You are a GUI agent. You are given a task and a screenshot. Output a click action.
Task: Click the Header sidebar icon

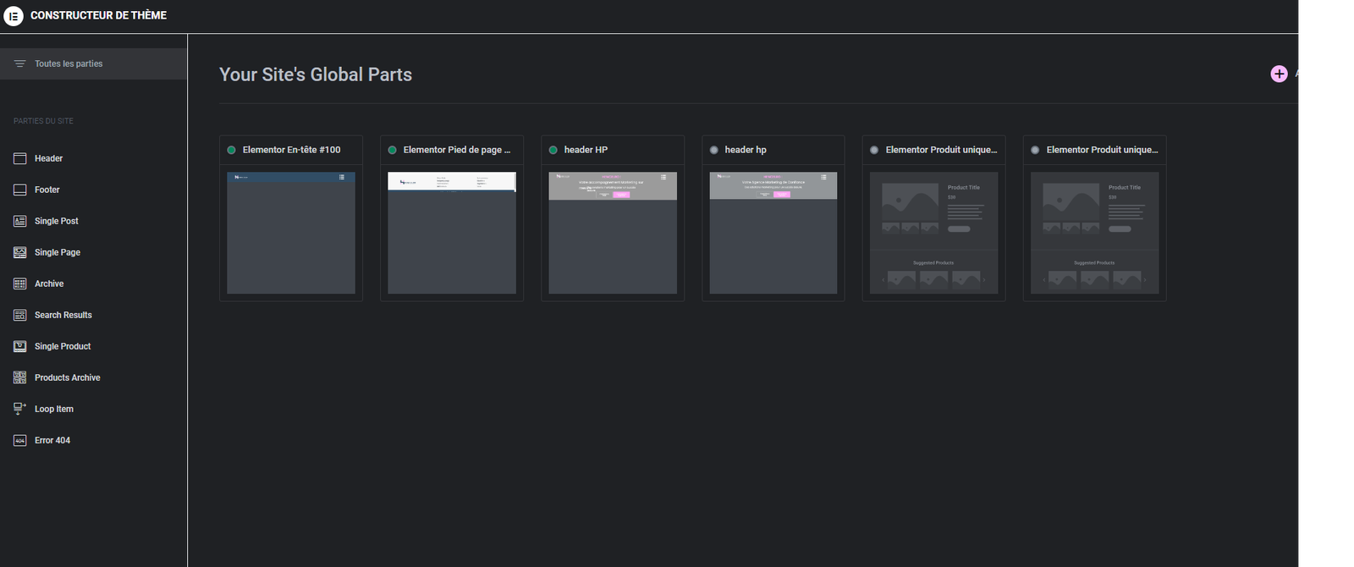[20, 158]
